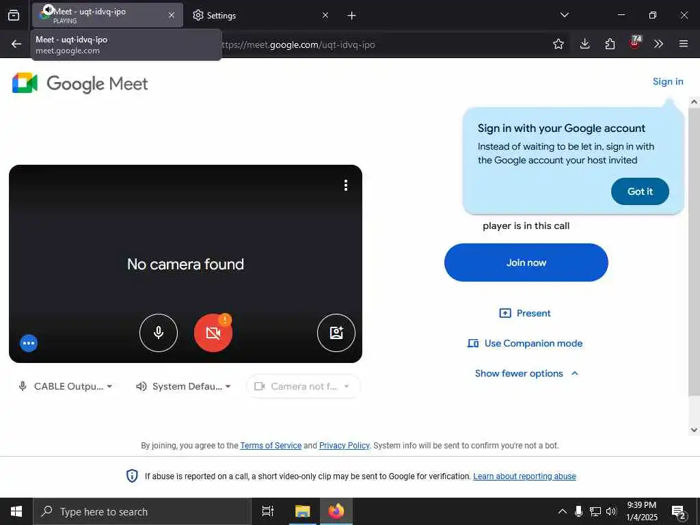
Task: Open Task View on the taskbar
Action: [x=268, y=511]
